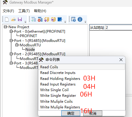
Task: Open the 帮助(H) menu
Action: coord(40,11)
